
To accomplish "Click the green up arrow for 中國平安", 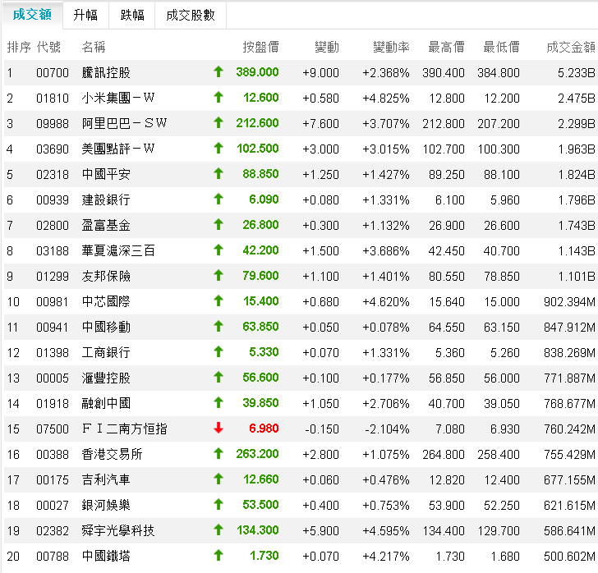I will click(x=218, y=173).
